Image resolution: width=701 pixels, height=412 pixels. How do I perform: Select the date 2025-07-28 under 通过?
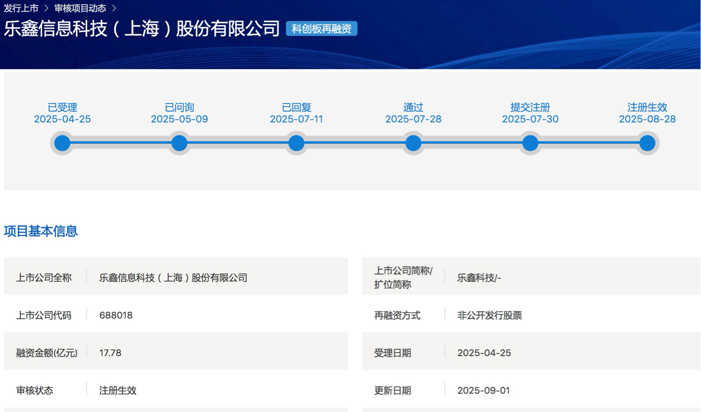pyautogui.click(x=413, y=119)
